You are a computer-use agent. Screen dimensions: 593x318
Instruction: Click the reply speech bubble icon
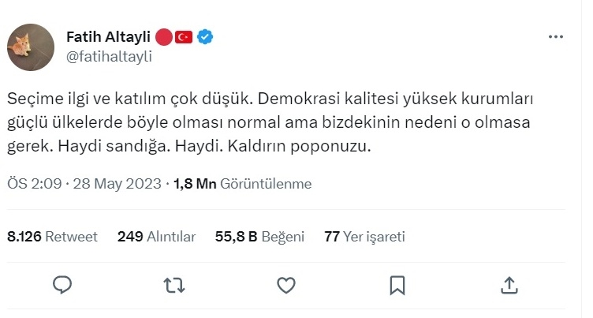click(62, 285)
